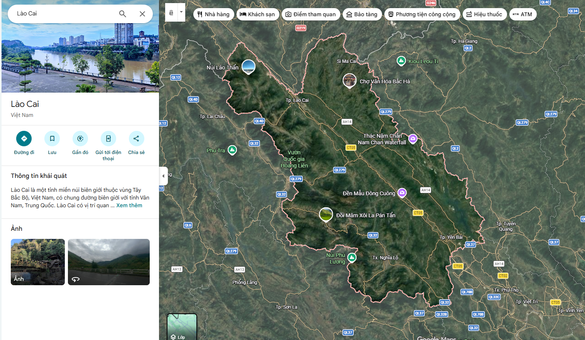Show Hiệu thuốc pharmacies on map

(x=484, y=14)
